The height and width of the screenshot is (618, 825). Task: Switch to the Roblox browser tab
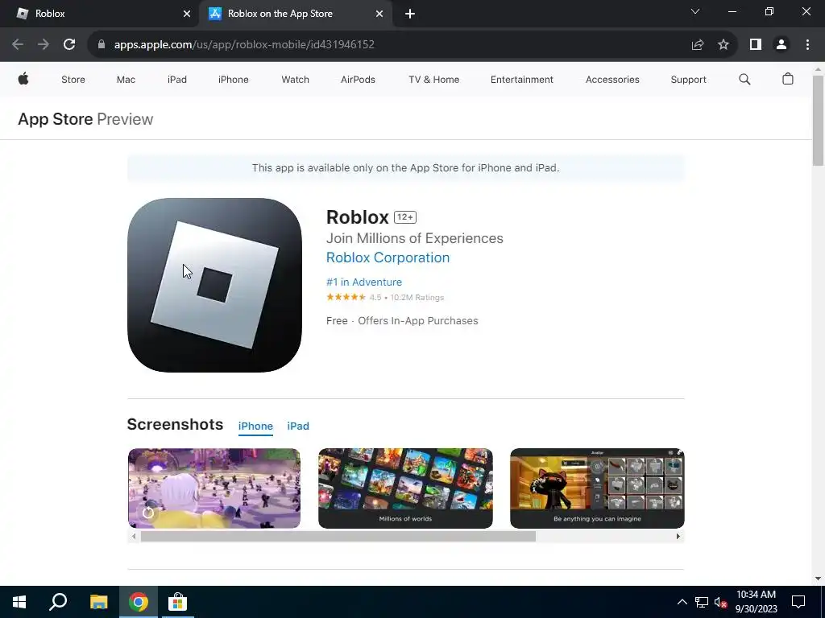click(x=99, y=14)
